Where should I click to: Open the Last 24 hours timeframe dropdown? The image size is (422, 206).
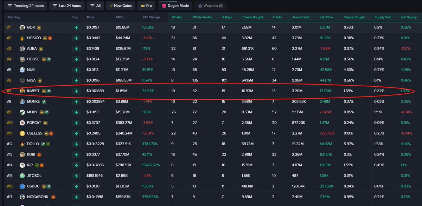[67, 6]
